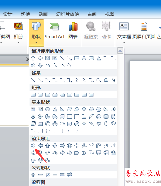The height and width of the screenshot is (186, 161).
Task: Select heart shape in 基本形状
Action: (x=84, y=124)
